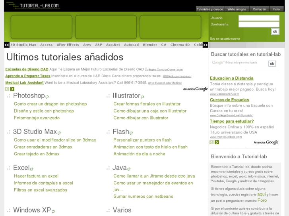The height and width of the screenshot is (216, 289).
Task: Click next-ads arrow under main ad block
Action: click(x=12, y=89)
